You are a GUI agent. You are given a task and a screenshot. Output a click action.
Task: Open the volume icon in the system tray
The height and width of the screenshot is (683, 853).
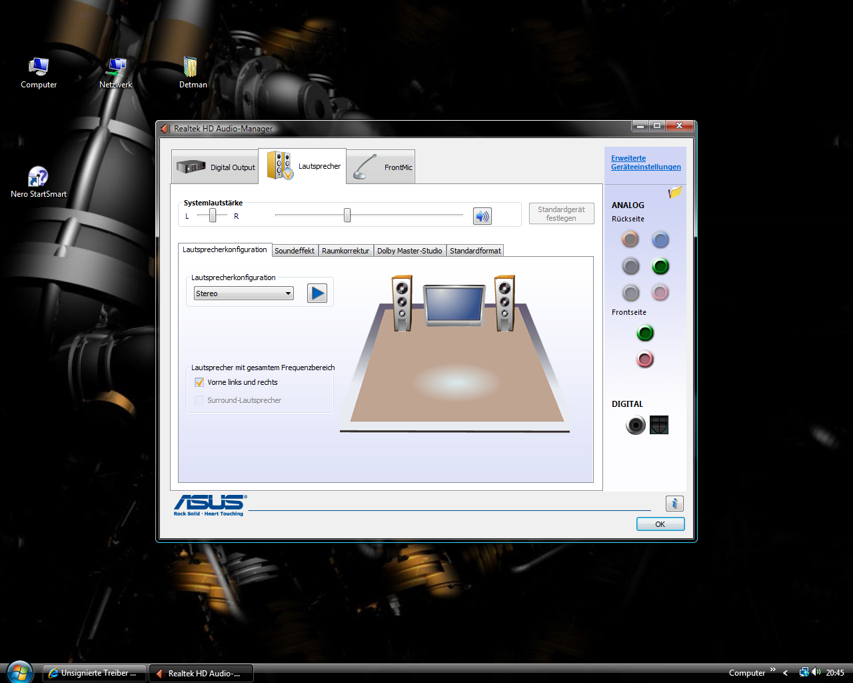click(x=816, y=672)
